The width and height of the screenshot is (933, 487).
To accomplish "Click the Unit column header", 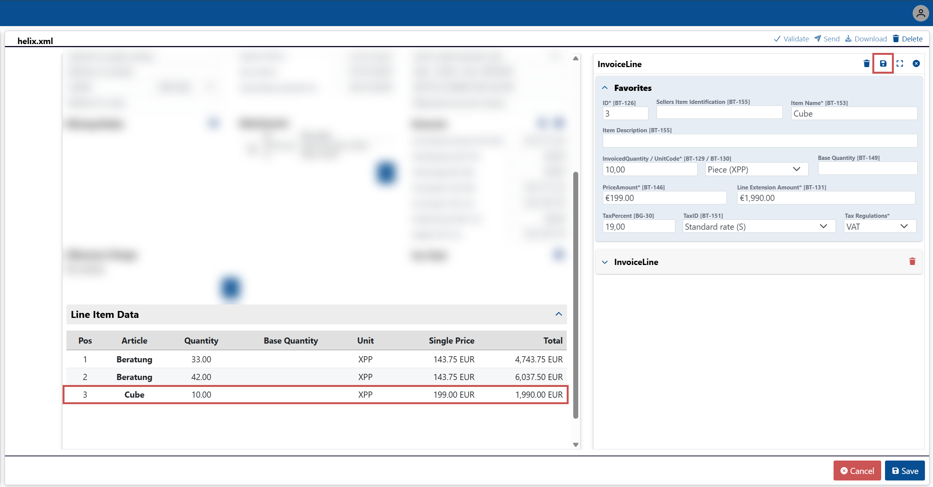I will [365, 341].
